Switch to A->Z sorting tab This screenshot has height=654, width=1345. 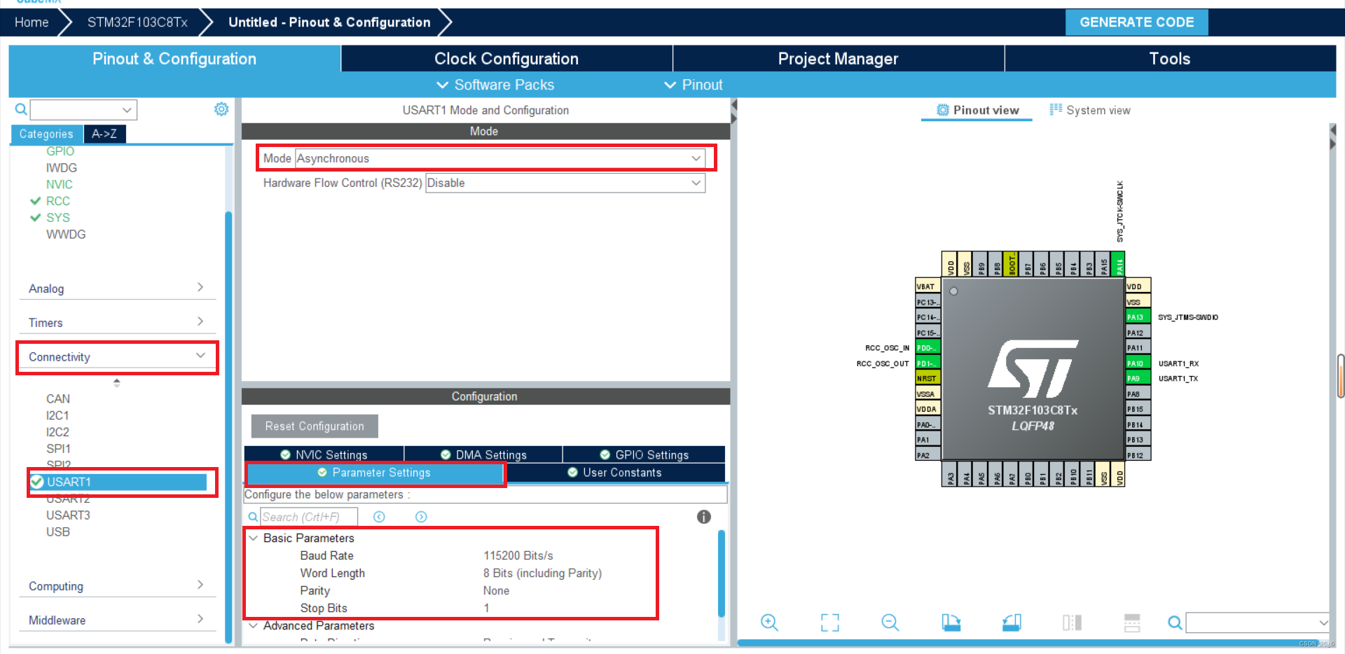[x=104, y=134]
